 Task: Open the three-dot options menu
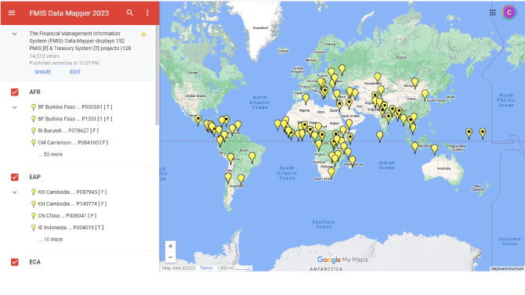[147, 13]
